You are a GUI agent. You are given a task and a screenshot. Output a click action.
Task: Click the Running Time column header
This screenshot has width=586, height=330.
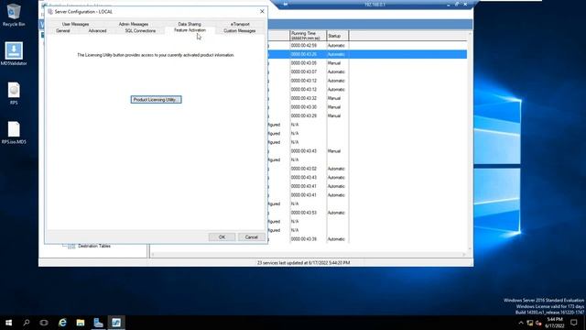coord(308,36)
